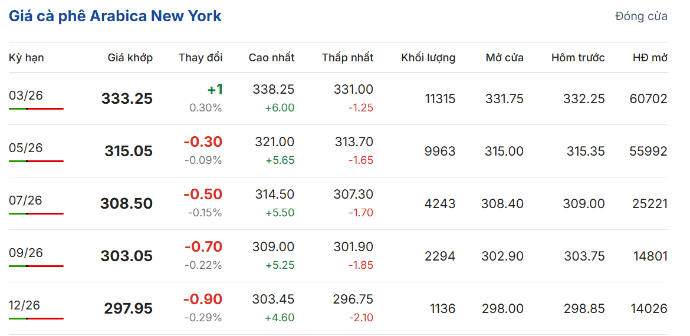Click the 338.25 highest price value
The image size is (690, 336).
(274, 90)
